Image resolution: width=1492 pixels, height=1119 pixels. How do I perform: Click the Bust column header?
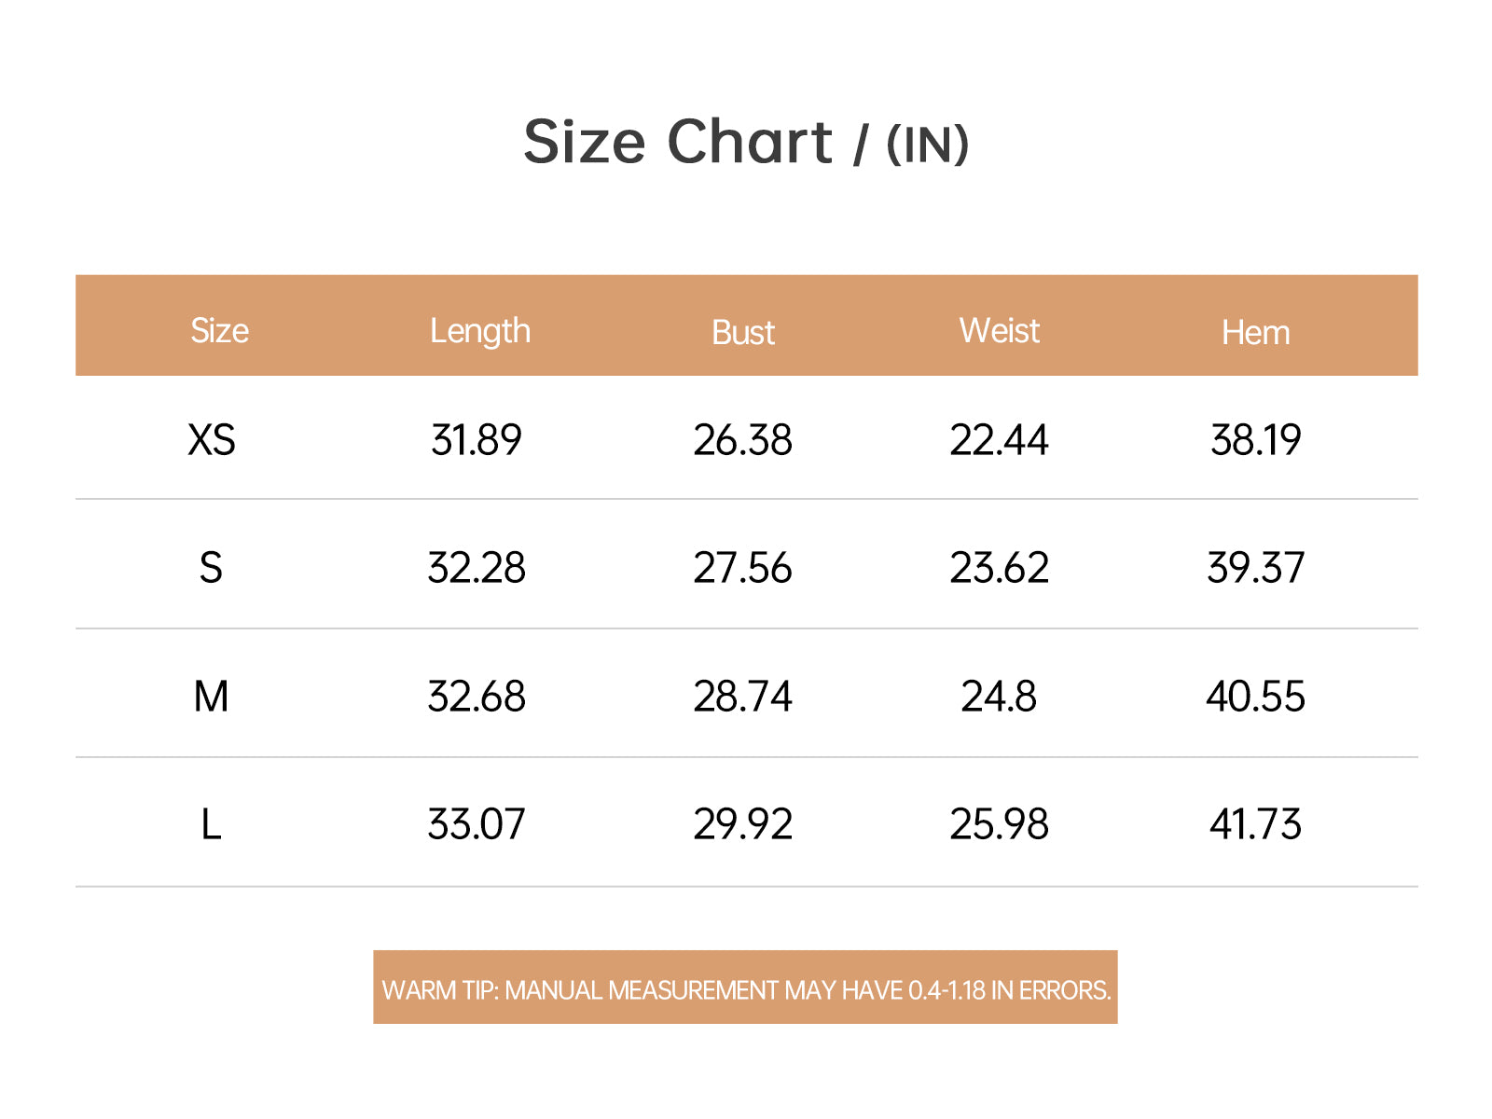point(743,333)
